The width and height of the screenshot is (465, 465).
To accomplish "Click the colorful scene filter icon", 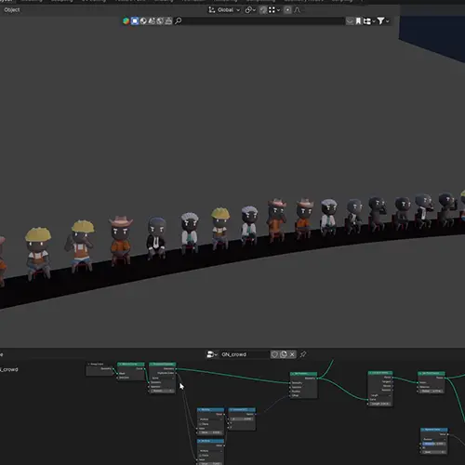I will point(126,20).
